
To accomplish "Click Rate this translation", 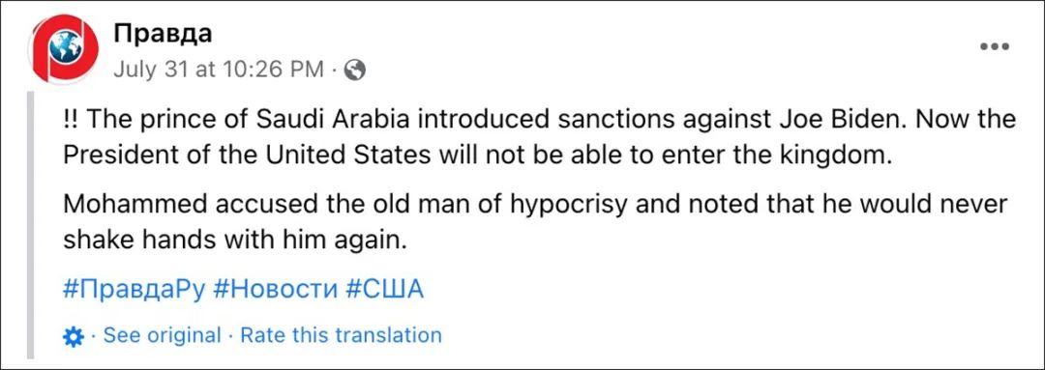I will (341, 335).
